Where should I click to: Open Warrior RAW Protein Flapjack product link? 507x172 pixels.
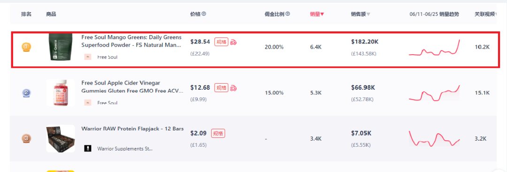(132, 129)
